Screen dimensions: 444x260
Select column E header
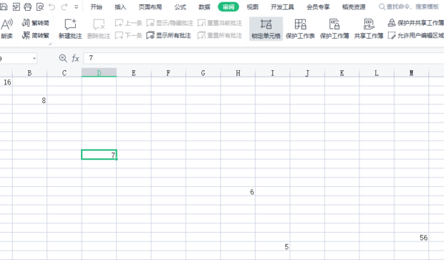(x=134, y=73)
